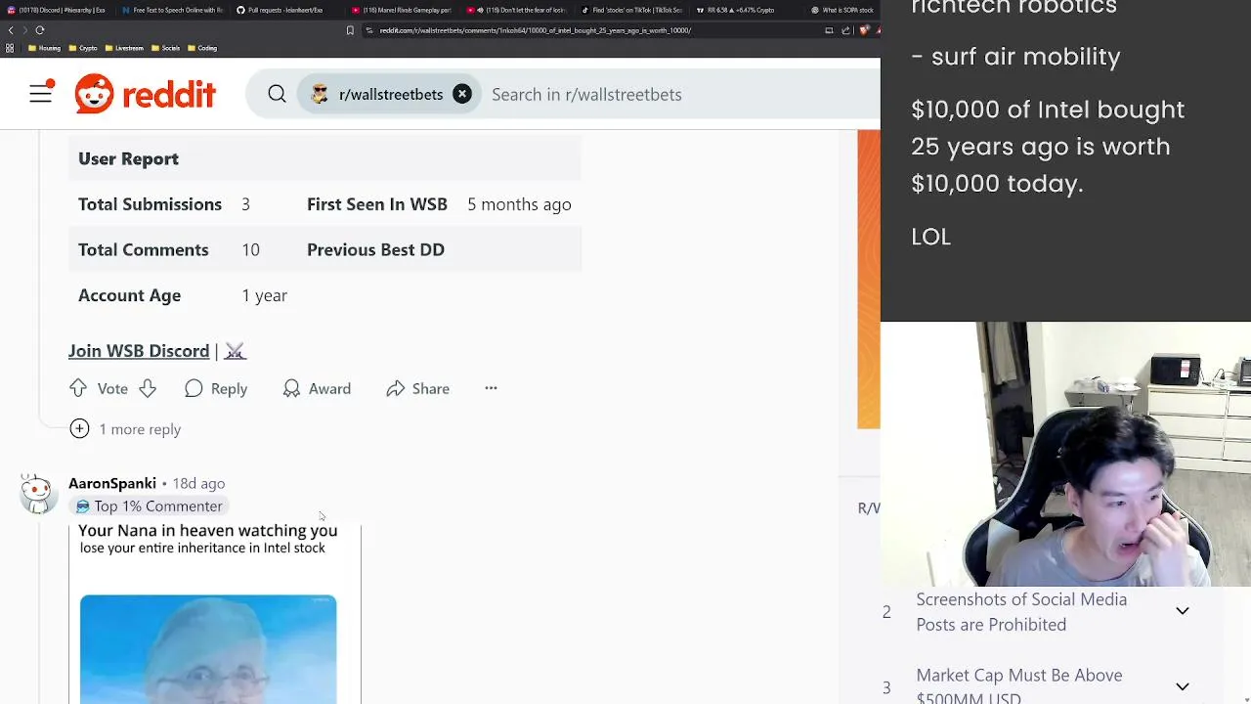Viewport: 1251px width, 704px height.
Task: Click the surf air mobility overlay note
Action: [x=1016, y=56]
